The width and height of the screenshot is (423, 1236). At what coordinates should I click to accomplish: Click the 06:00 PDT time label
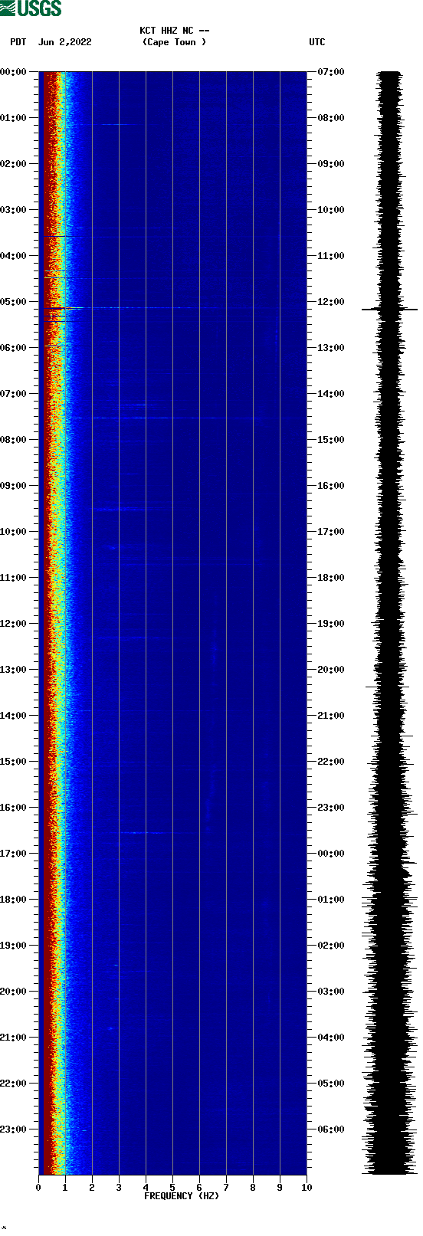13,348
